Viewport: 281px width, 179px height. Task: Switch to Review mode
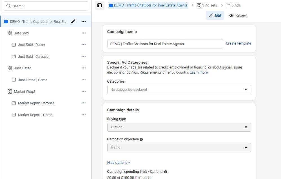[x=238, y=16]
